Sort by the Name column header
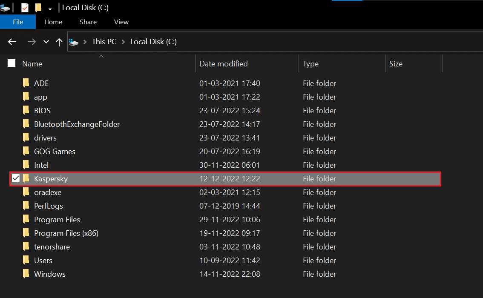 coord(32,64)
